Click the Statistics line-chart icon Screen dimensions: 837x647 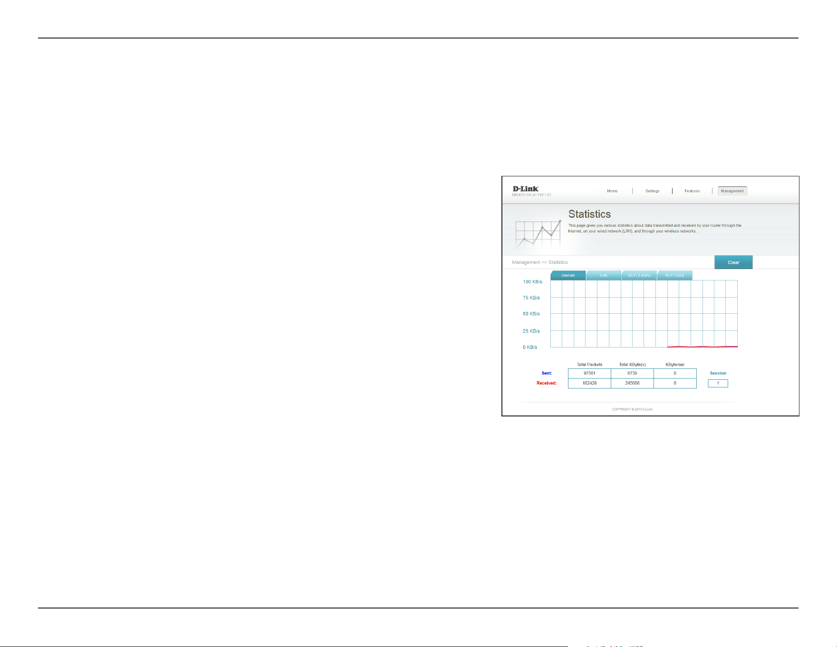pyautogui.click(x=538, y=235)
